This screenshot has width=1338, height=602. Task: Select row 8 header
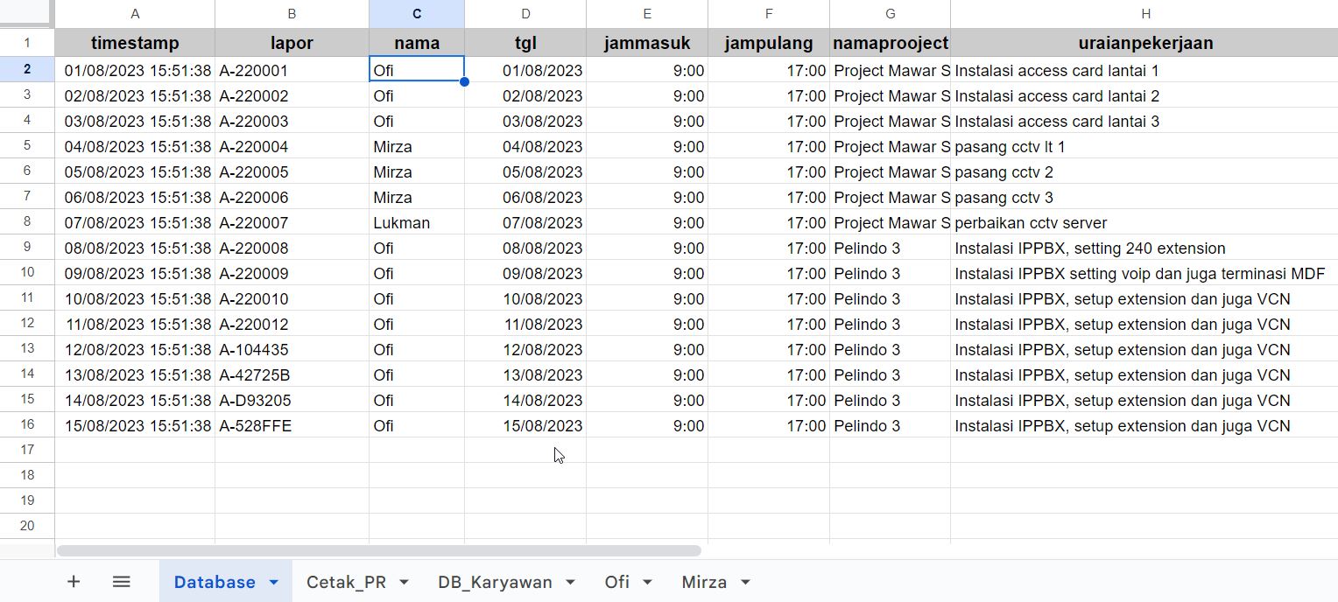point(27,222)
